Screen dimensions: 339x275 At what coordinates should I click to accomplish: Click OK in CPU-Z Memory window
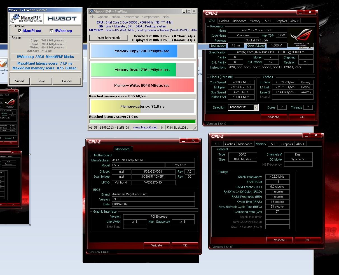tap(308, 240)
